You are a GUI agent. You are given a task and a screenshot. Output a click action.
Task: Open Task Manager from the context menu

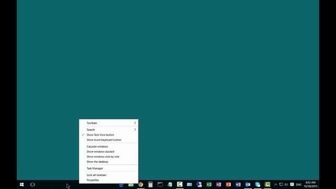coord(109,169)
